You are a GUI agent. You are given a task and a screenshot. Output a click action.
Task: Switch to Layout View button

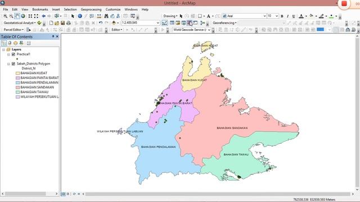click(68, 194)
